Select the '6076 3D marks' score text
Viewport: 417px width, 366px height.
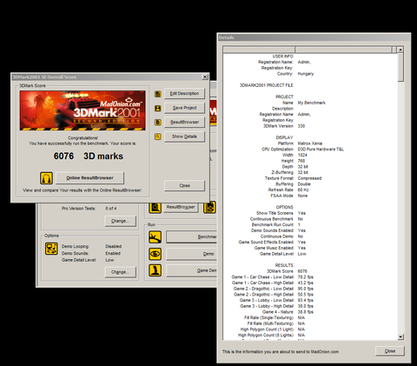(x=89, y=156)
